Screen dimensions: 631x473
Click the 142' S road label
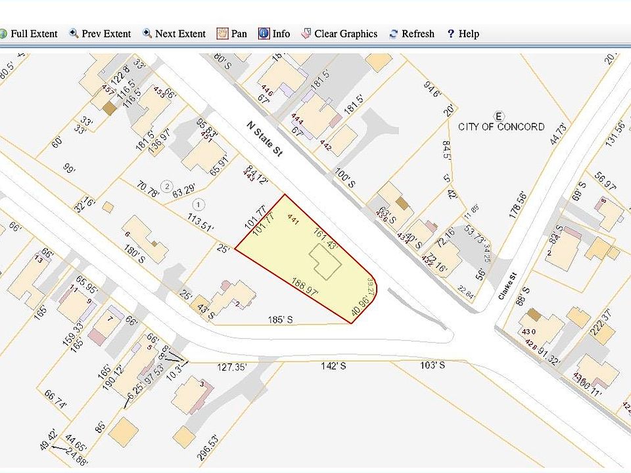[x=333, y=365]
